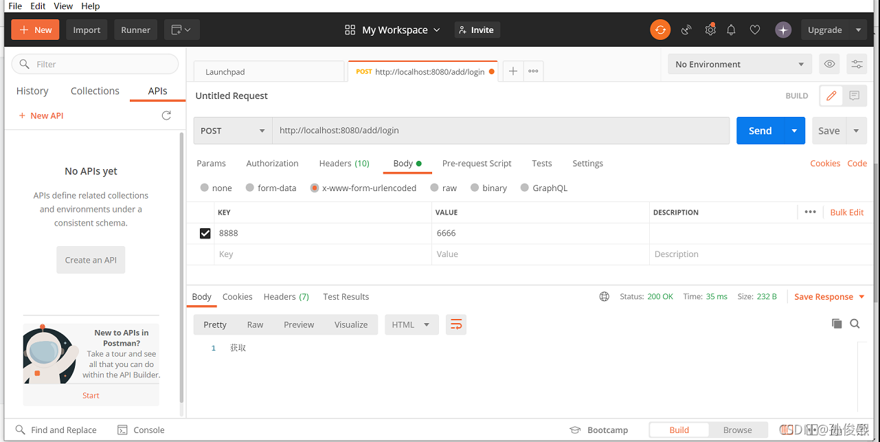
Task: Open the Help menu
Action: pyautogui.click(x=91, y=5)
